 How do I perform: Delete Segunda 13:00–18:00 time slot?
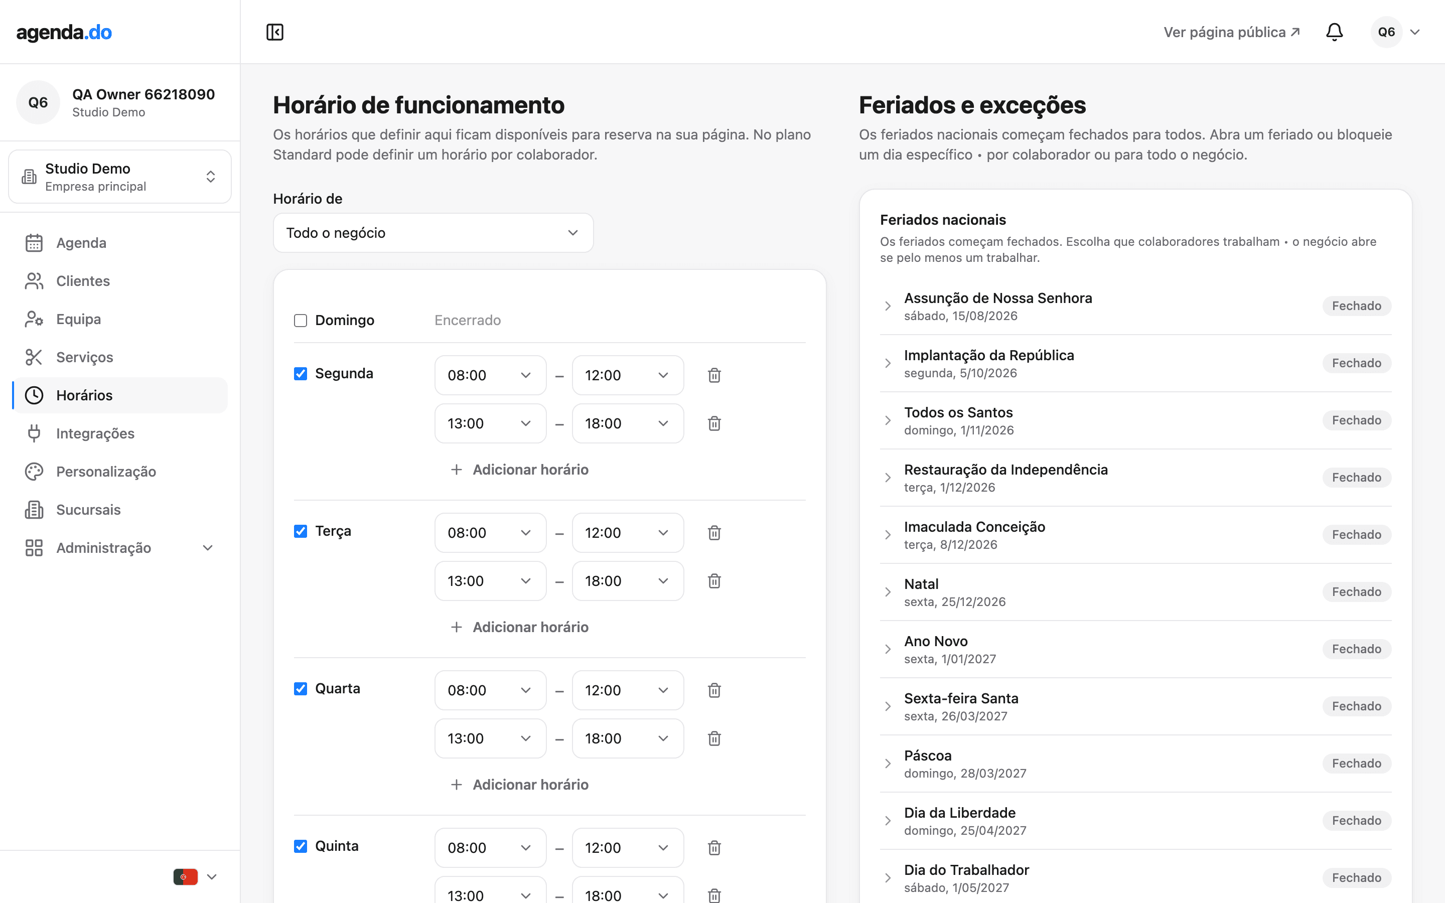[x=714, y=423]
